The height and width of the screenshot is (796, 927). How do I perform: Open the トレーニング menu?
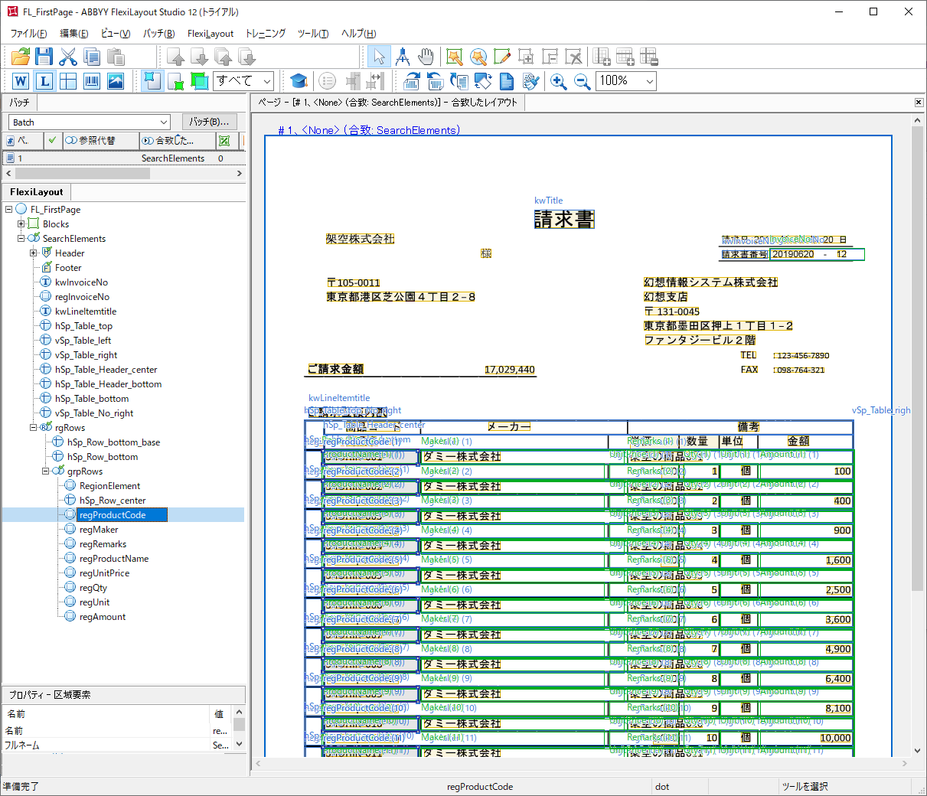point(265,33)
